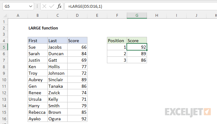Select the cell containing 'Smith'
Image resolution: width=217 pixels, height=124 pixels.
58,106
